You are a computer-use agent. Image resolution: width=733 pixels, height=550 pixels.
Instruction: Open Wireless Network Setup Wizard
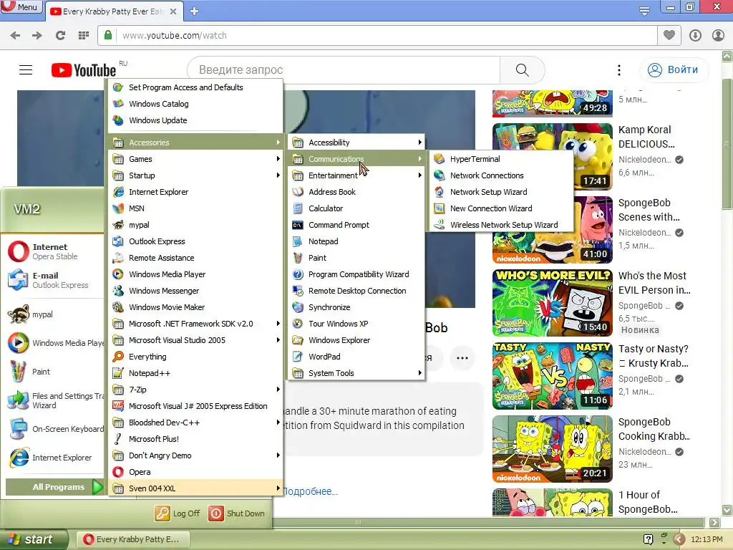[x=500, y=224]
